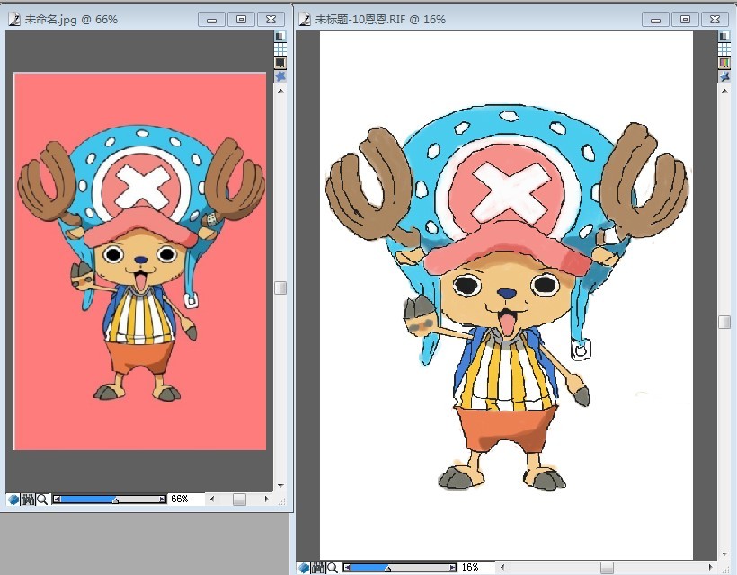Close the 未标题-10恩恩.RIF document window
Image resolution: width=737 pixels, height=575 pixels.
[x=715, y=19]
